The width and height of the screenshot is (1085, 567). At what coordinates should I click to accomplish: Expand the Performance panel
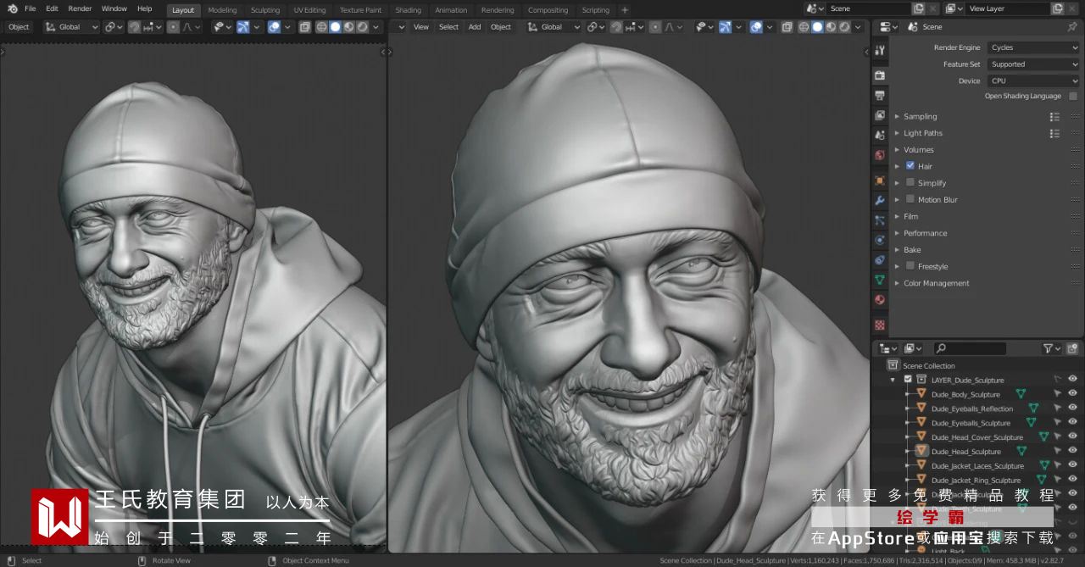point(897,233)
